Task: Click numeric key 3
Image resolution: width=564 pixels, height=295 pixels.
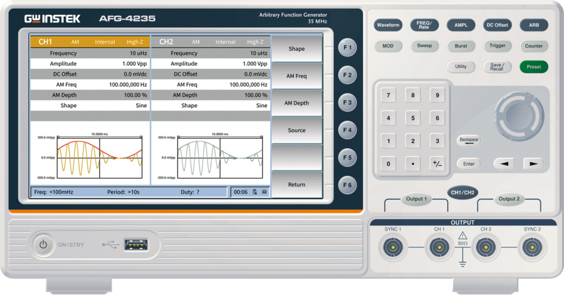Action: [x=437, y=141]
